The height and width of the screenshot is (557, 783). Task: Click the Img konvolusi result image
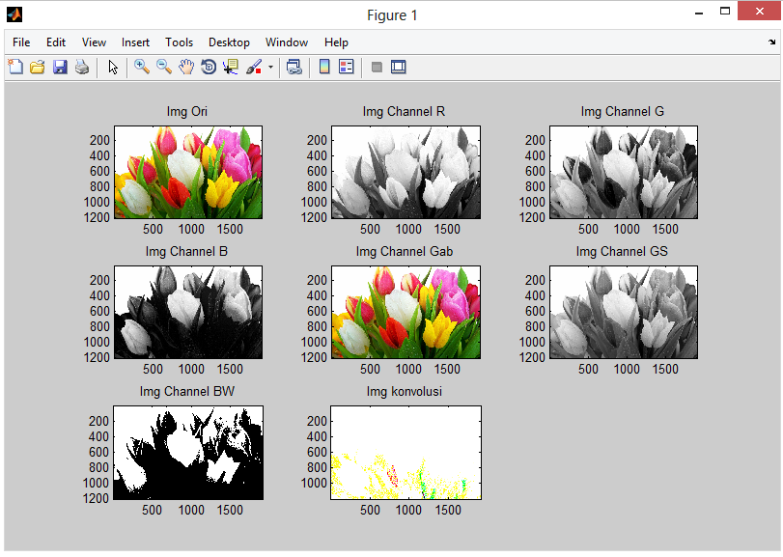(405, 453)
